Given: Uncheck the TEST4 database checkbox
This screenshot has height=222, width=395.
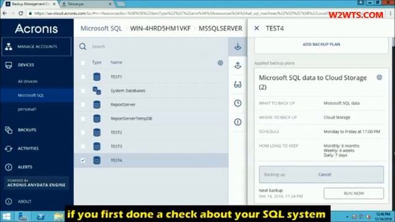Looking at the screenshot, I should pos(83,160).
